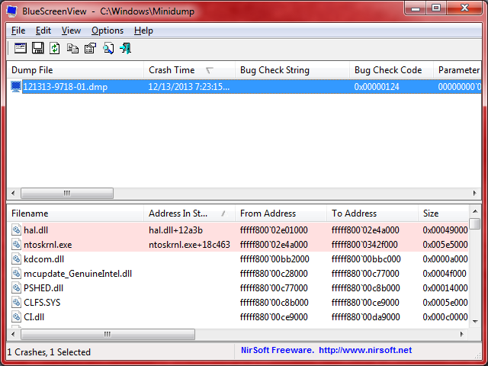Open the Properties toolbar icon
Viewport: 488px width, 366px height.
(x=90, y=49)
